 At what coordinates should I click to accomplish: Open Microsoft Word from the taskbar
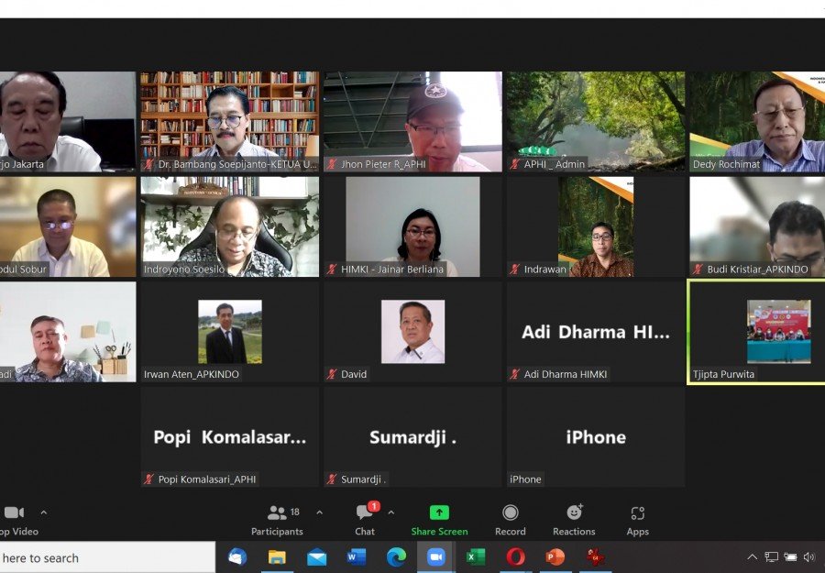click(x=357, y=556)
